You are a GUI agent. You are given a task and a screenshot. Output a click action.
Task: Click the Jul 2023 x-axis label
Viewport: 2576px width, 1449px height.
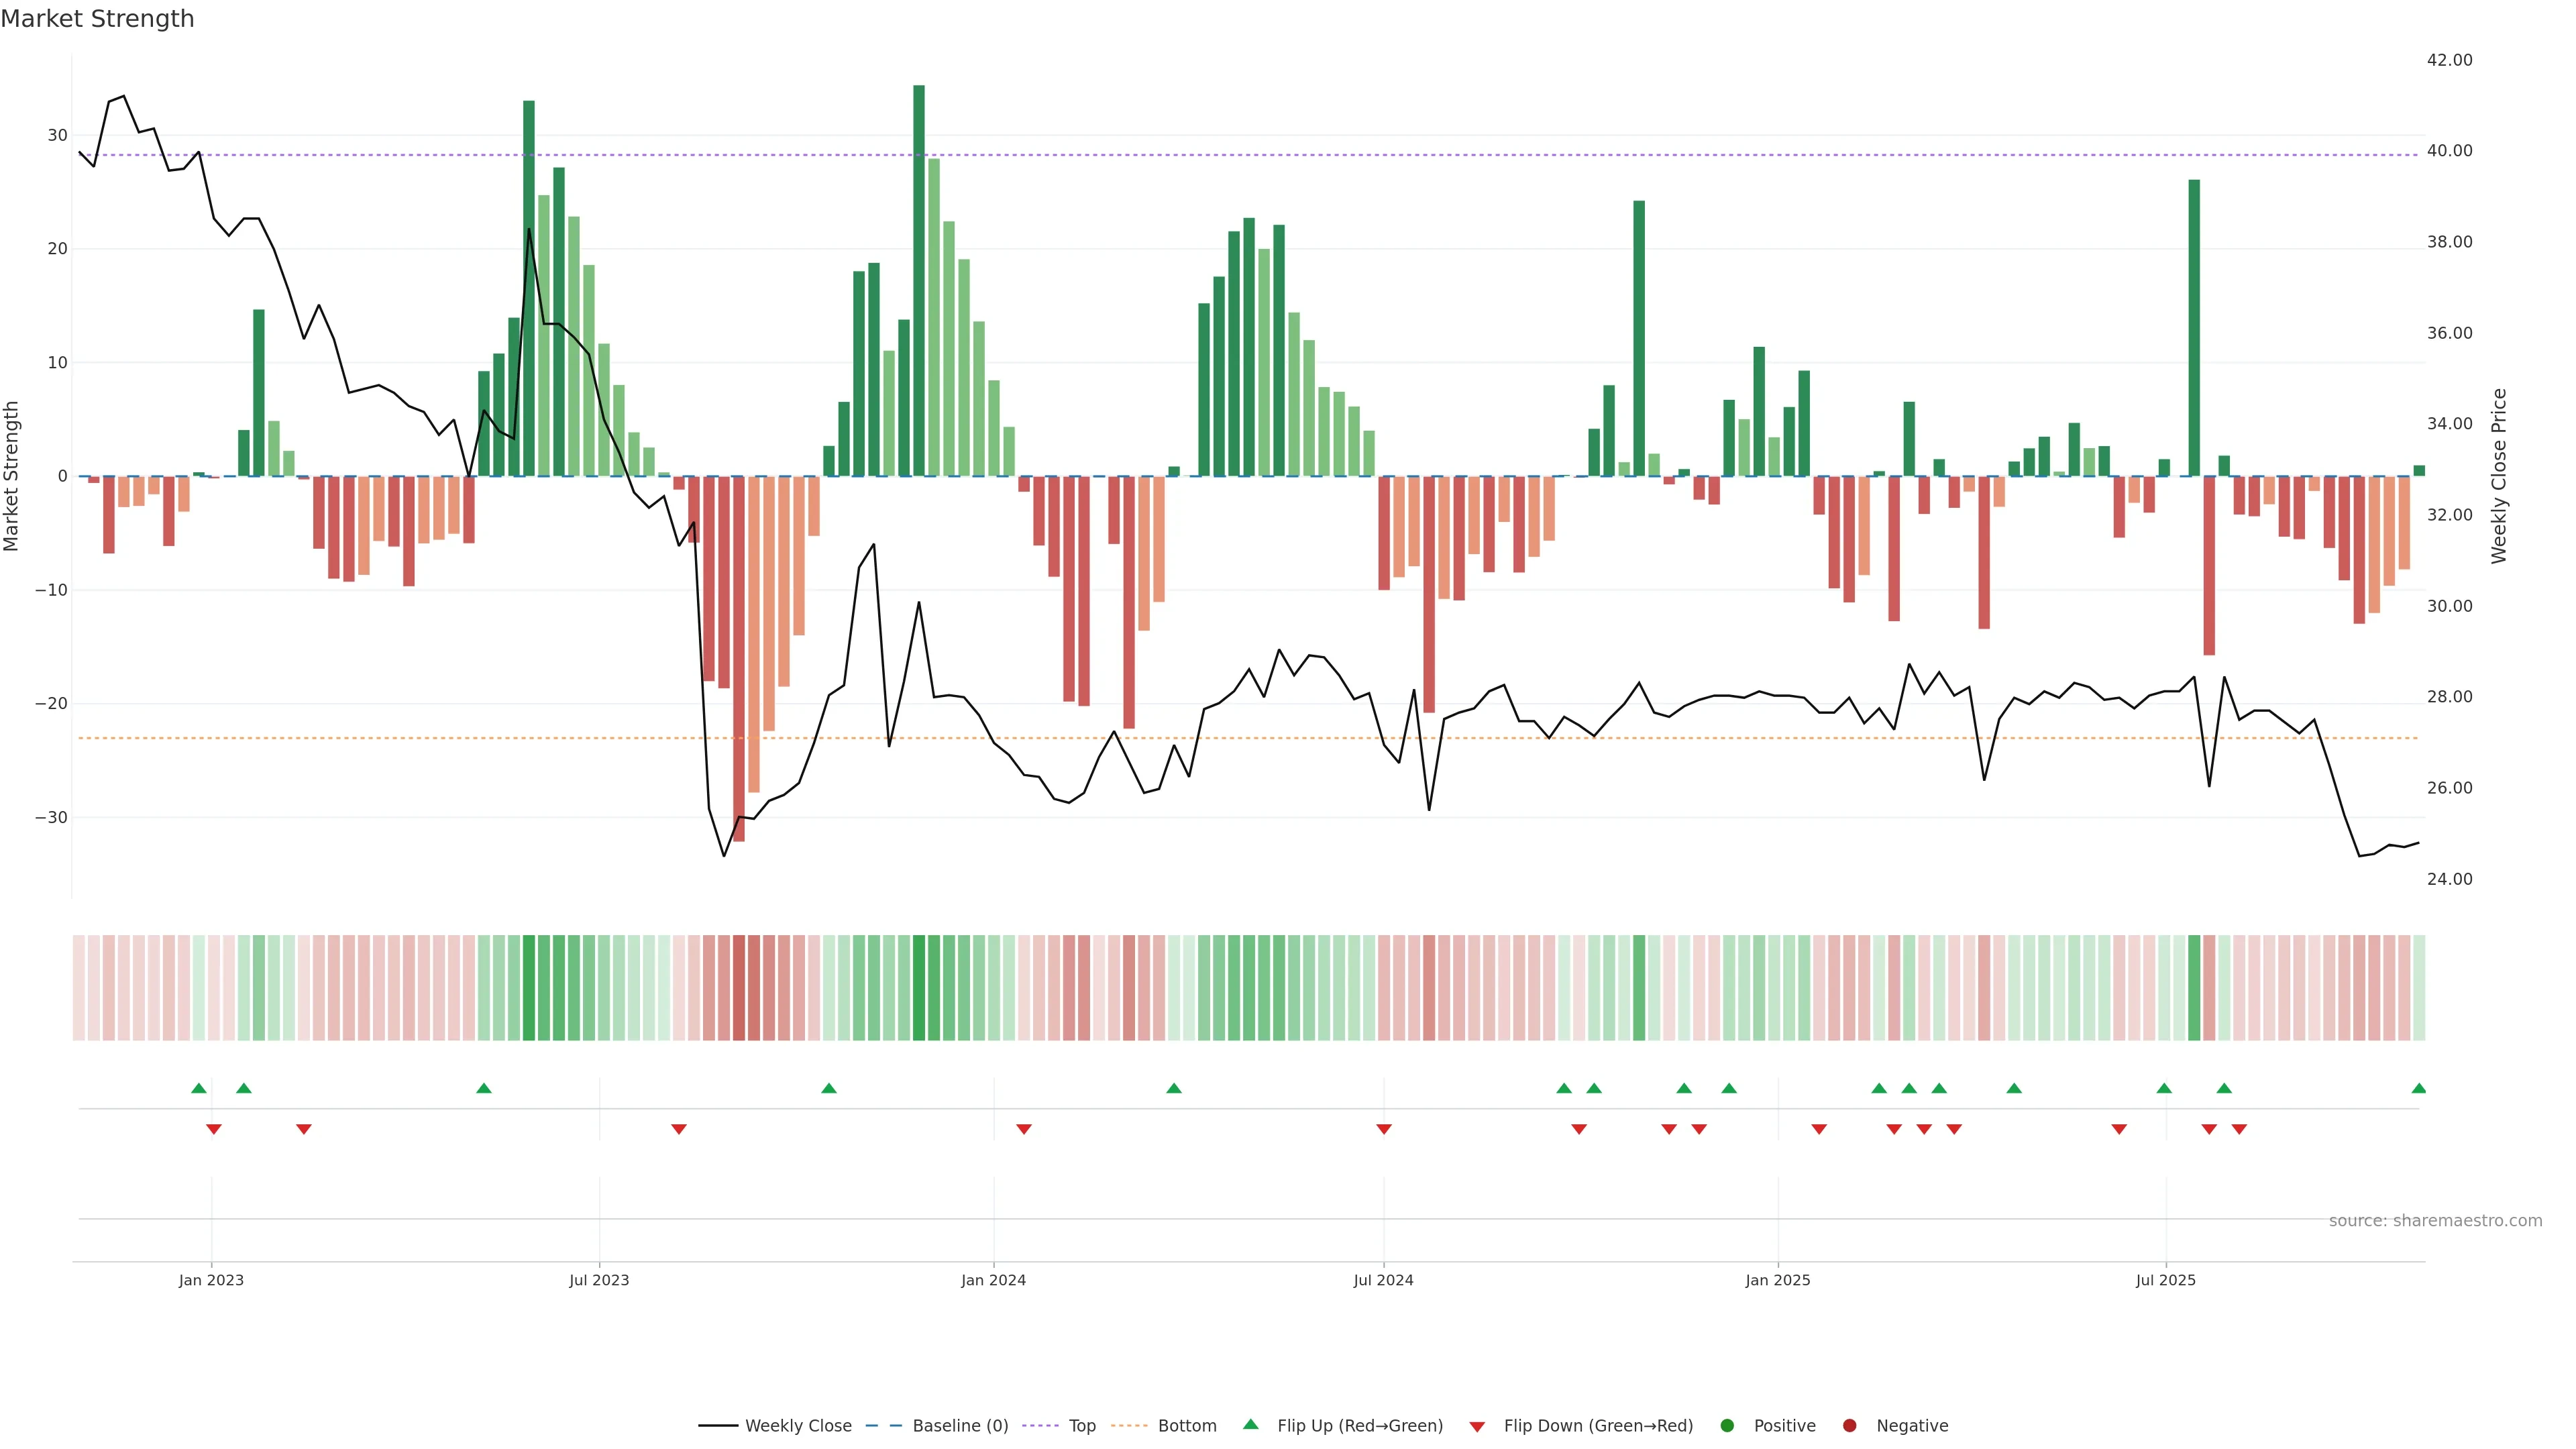[x=599, y=1280]
